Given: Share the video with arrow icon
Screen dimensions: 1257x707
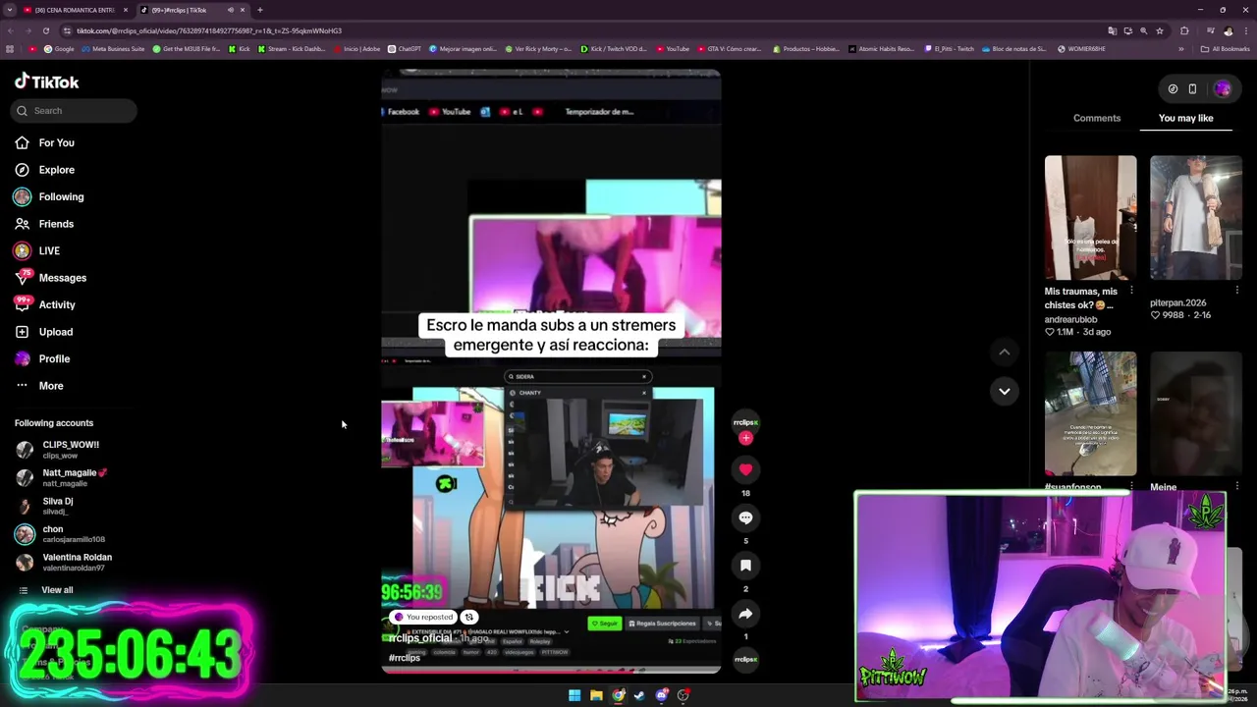Looking at the screenshot, I should coord(745,614).
